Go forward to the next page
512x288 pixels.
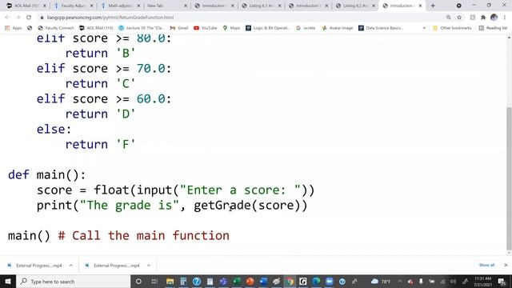pos(18,18)
